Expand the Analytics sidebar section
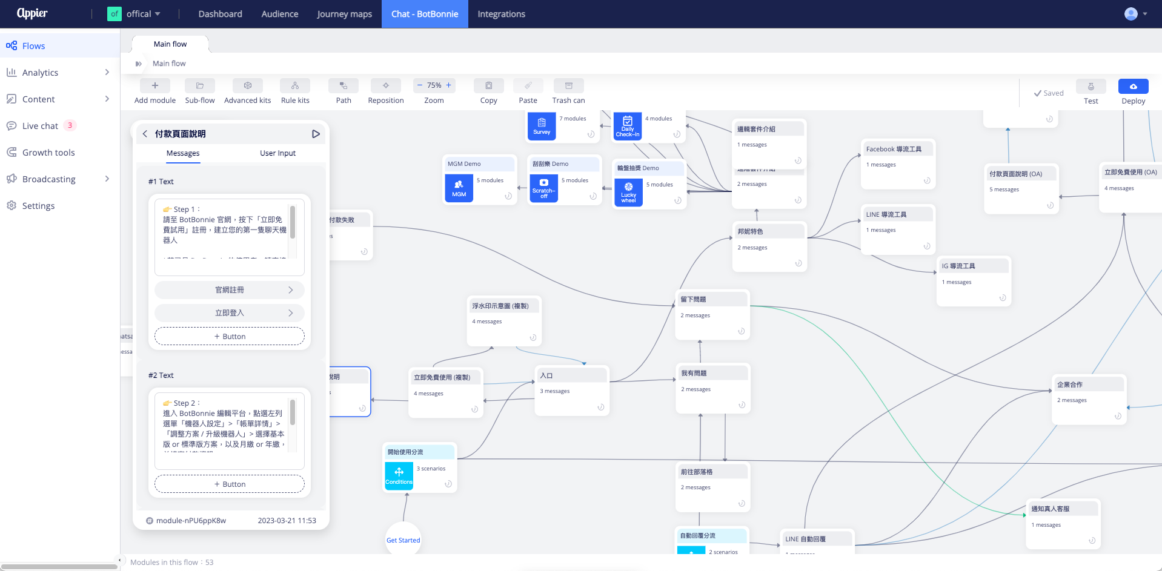This screenshot has width=1162, height=571. tap(59, 73)
